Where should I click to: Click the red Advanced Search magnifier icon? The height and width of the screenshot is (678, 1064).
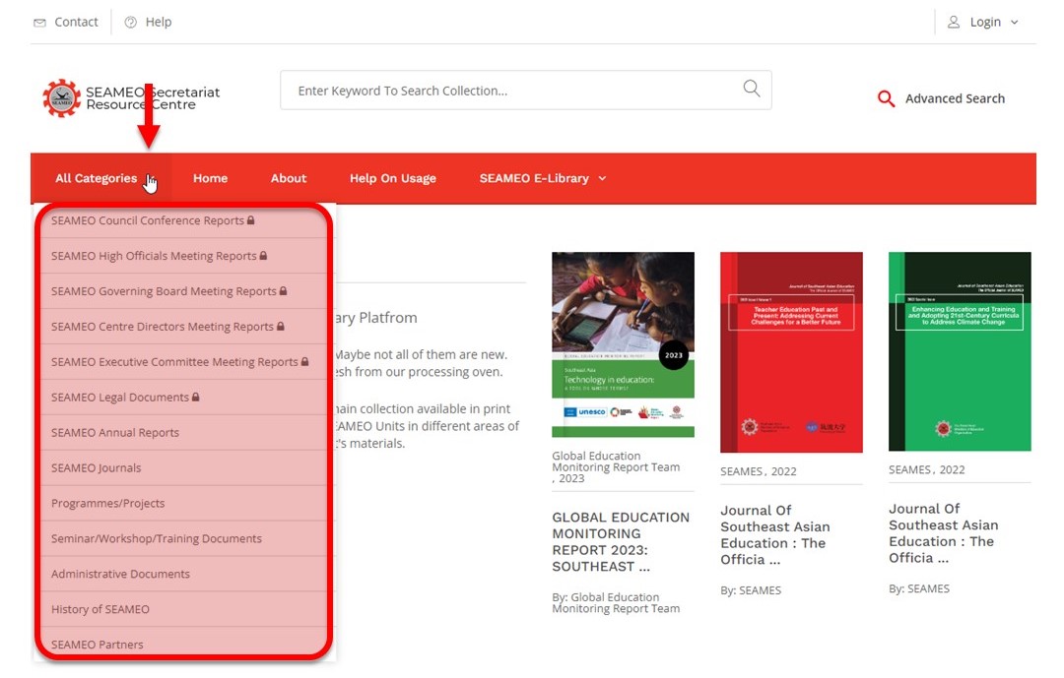coord(886,99)
